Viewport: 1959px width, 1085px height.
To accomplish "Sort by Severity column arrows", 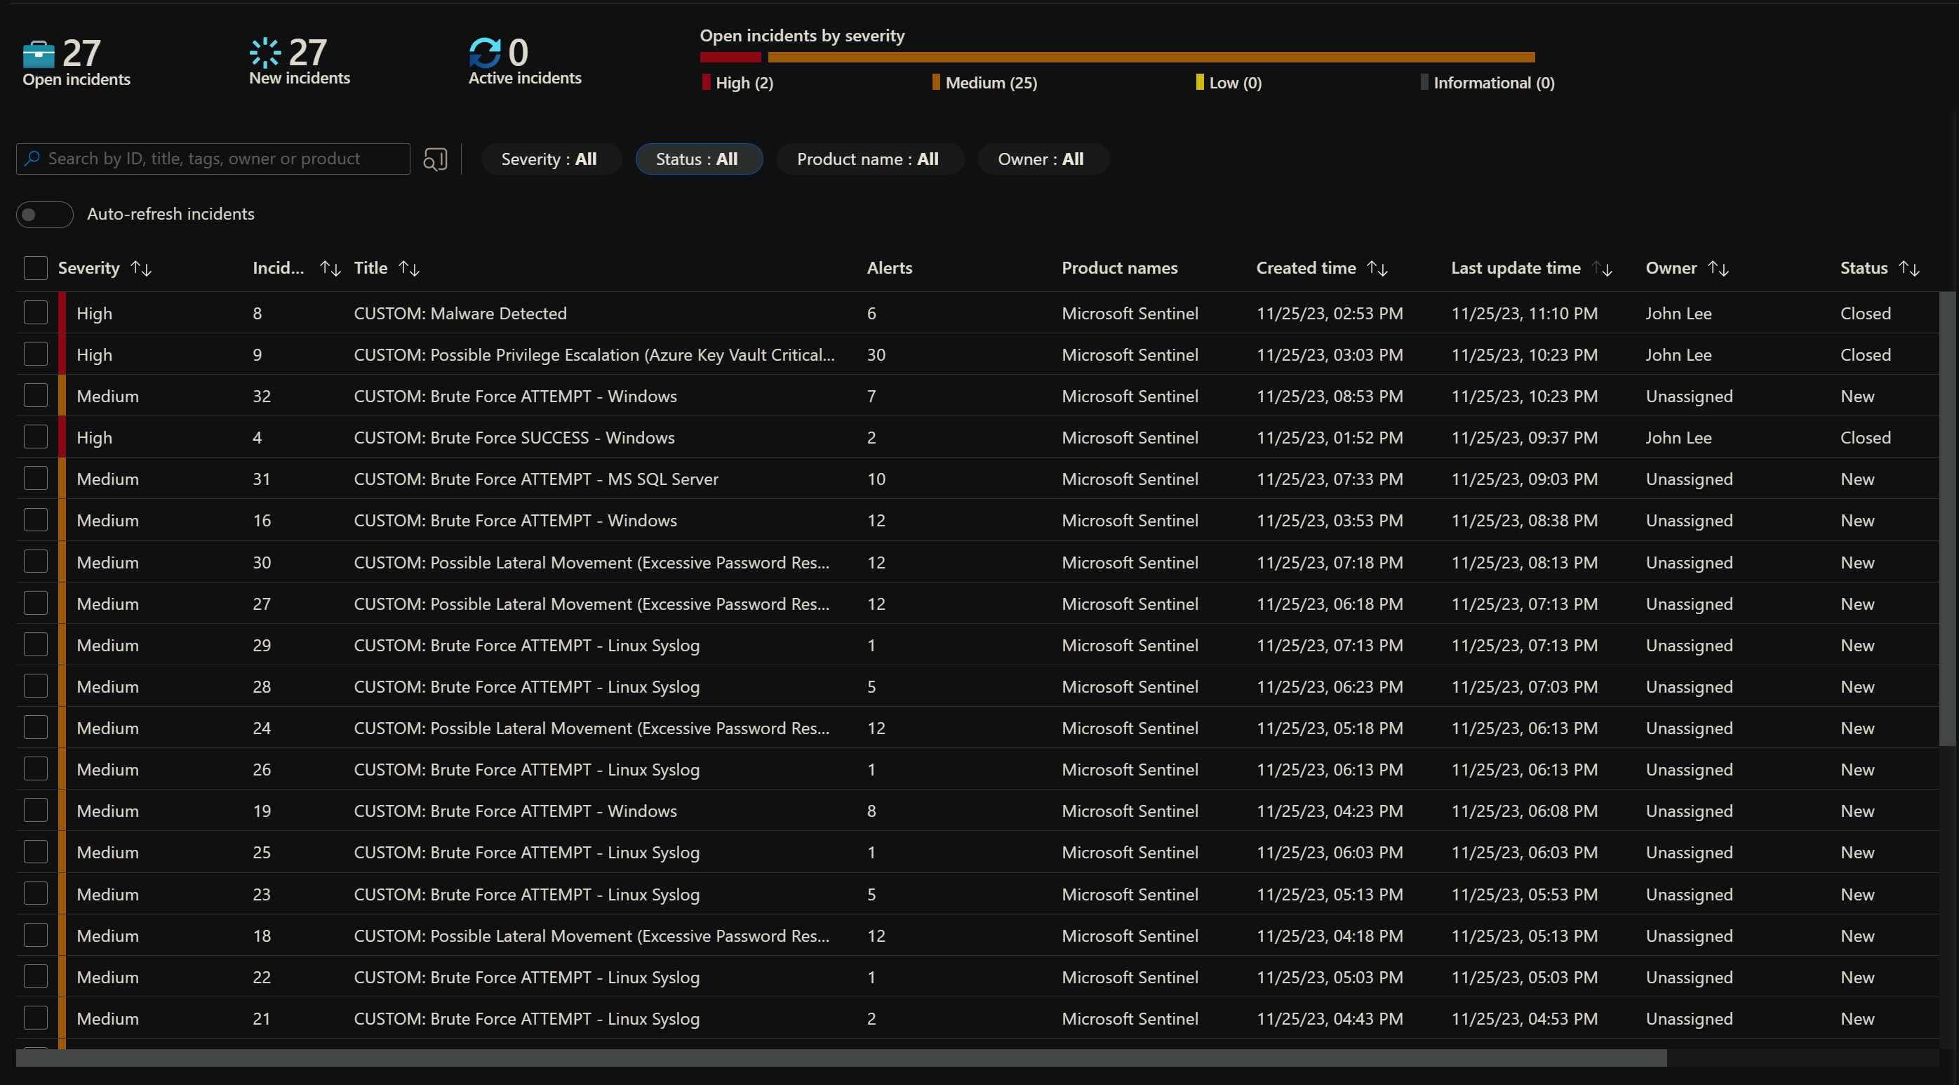I will 142,269.
